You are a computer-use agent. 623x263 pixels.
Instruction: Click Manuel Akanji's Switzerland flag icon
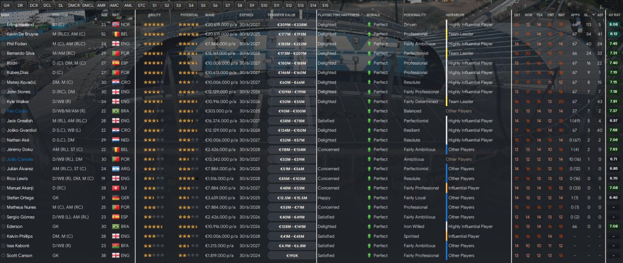coord(115,188)
